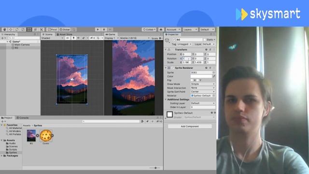309x174 pixels.
Task: Open the cloud services icon
Action: click(161, 29)
